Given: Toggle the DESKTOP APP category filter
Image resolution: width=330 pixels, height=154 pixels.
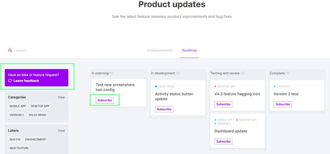Looking at the screenshot, I should click(x=40, y=106).
